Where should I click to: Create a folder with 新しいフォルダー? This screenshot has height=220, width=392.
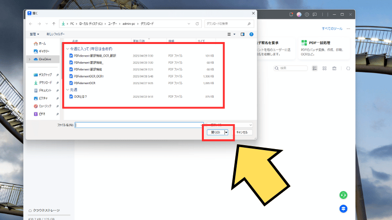click(55, 34)
